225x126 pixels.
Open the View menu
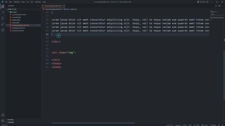23,2
